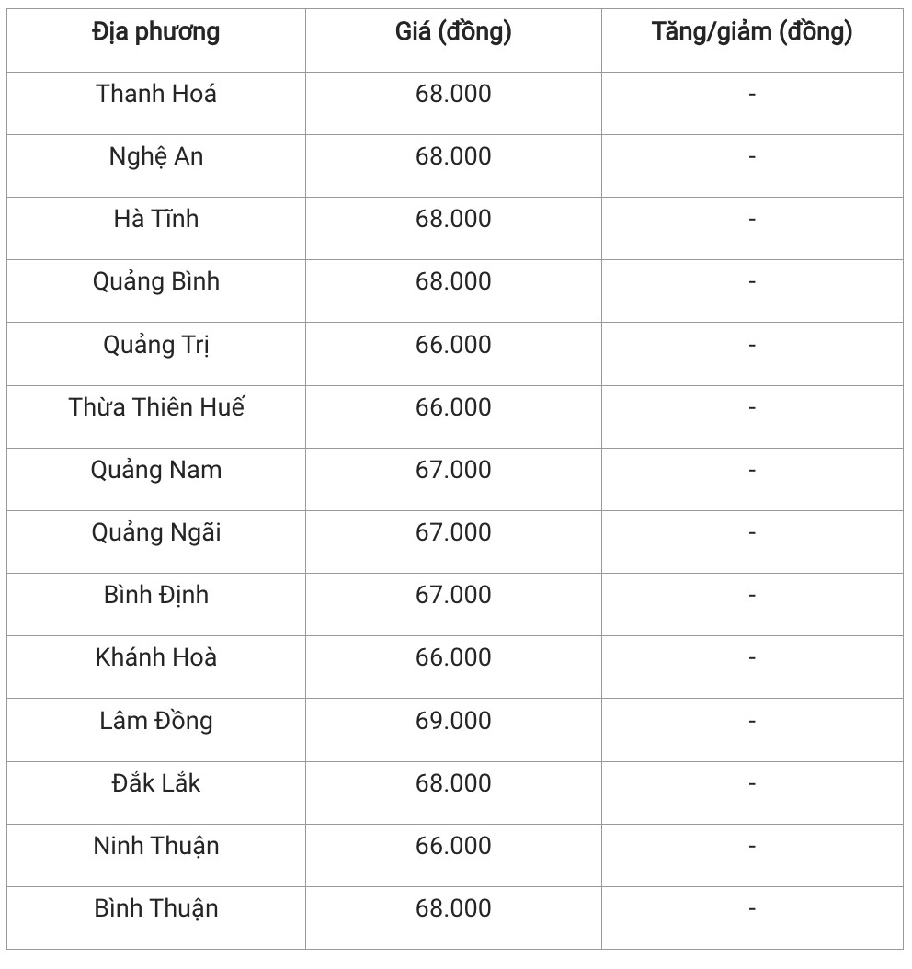The width and height of the screenshot is (912, 969).
Task: Select the Quảng Bình locality cell
Action: click(x=156, y=281)
